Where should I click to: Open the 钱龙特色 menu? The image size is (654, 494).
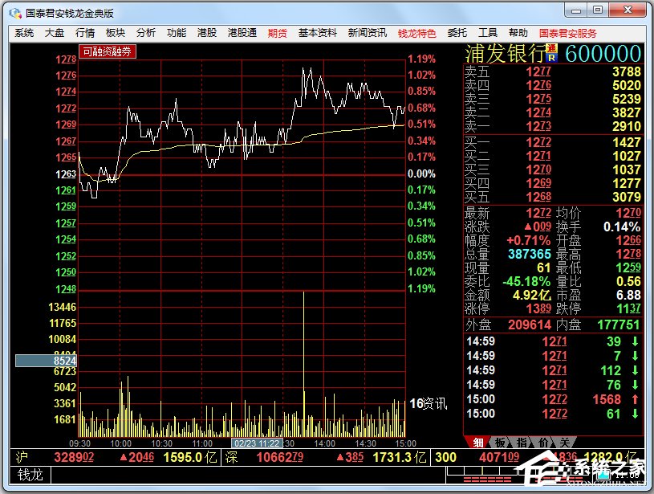click(416, 34)
